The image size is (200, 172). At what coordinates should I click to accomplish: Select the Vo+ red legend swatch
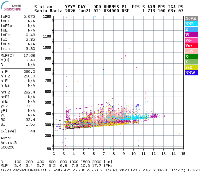(x=192, y=46)
